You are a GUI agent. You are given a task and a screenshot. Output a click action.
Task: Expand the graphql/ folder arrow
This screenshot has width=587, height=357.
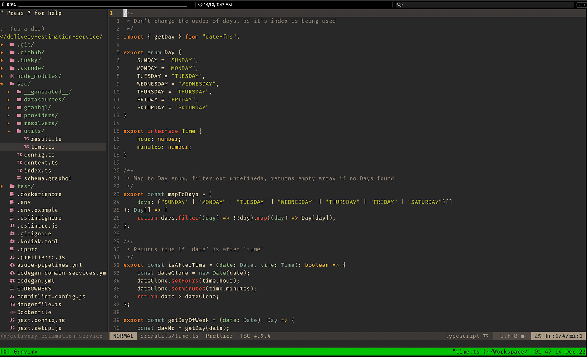click(9, 108)
